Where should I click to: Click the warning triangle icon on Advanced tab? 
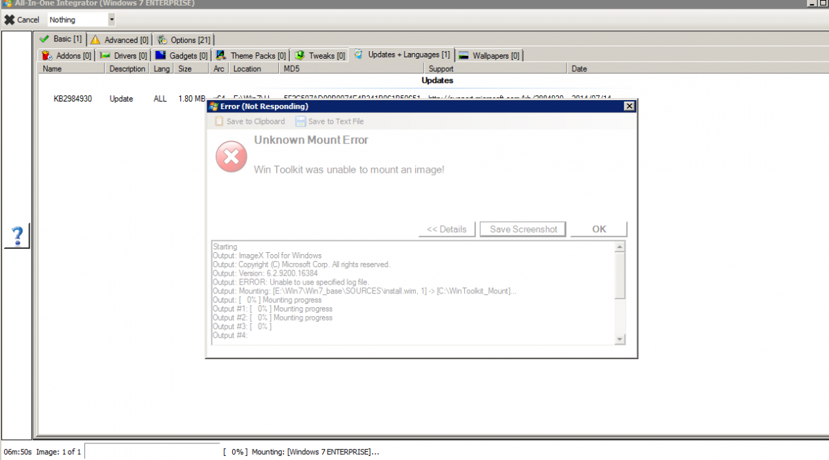point(95,40)
